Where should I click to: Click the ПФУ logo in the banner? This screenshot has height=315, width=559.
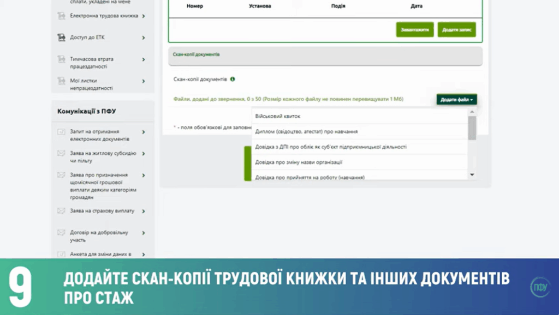539,287
